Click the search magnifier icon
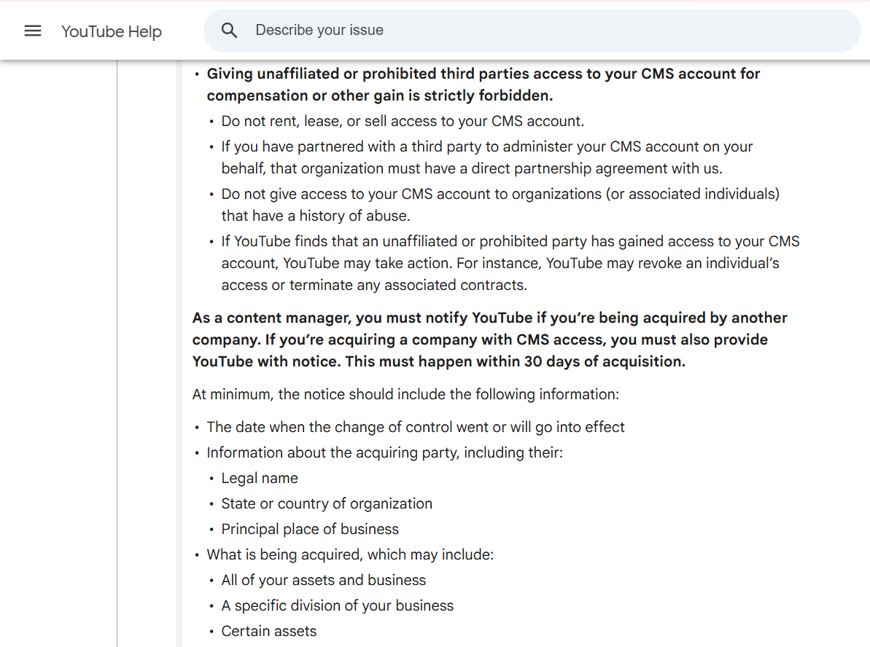870x647 pixels. (230, 31)
